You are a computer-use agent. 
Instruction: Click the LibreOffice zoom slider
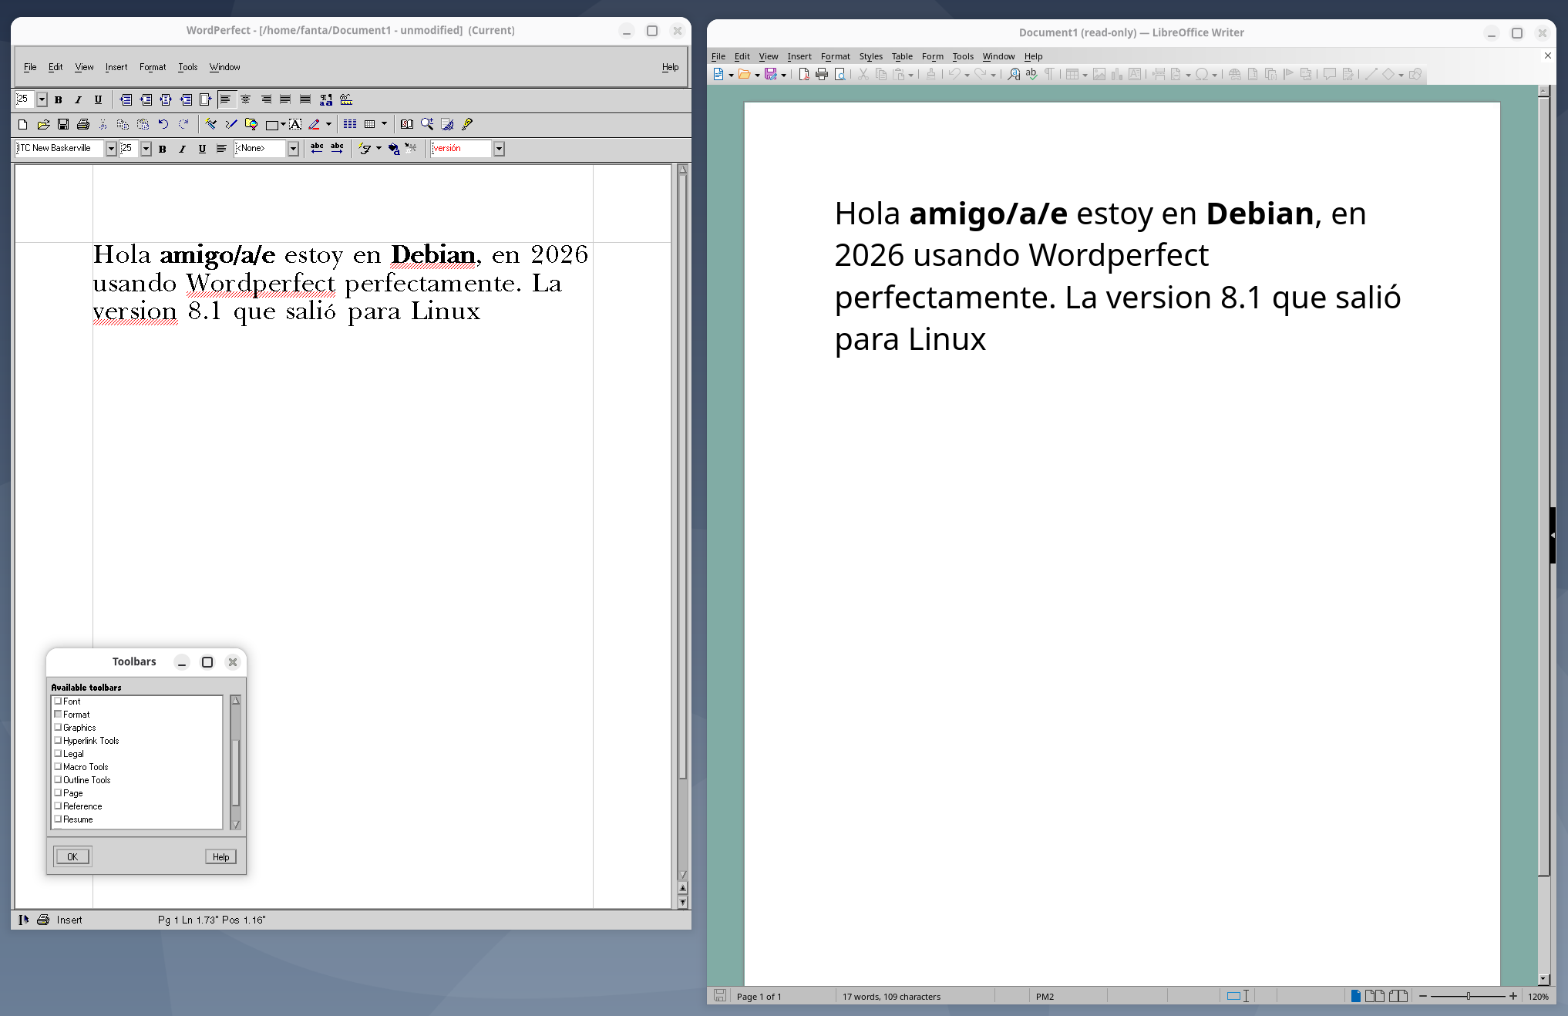1468,996
